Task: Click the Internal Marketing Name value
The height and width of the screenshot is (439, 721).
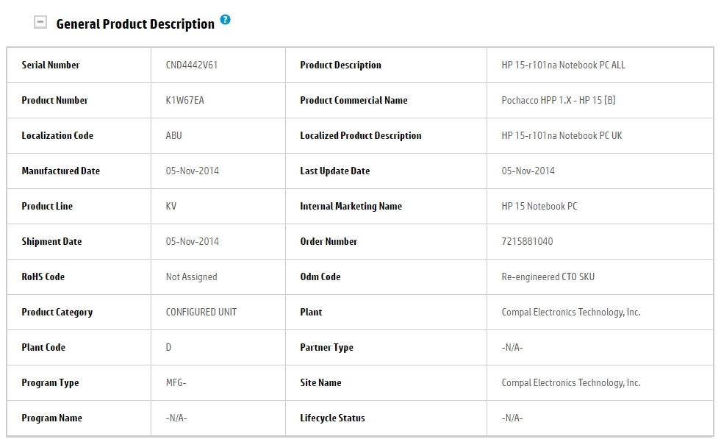Action: click(539, 206)
